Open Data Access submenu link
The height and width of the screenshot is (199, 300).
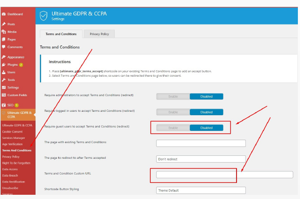tap(10, 169)
